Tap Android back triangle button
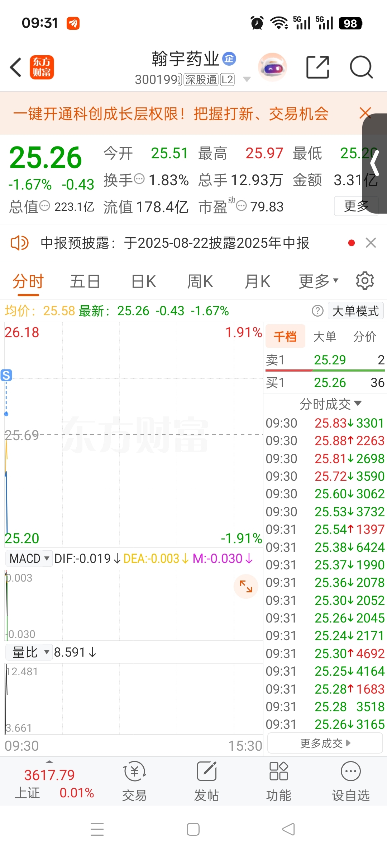The width and height of the screenshot is (387, 853). [x=289, y=829]
